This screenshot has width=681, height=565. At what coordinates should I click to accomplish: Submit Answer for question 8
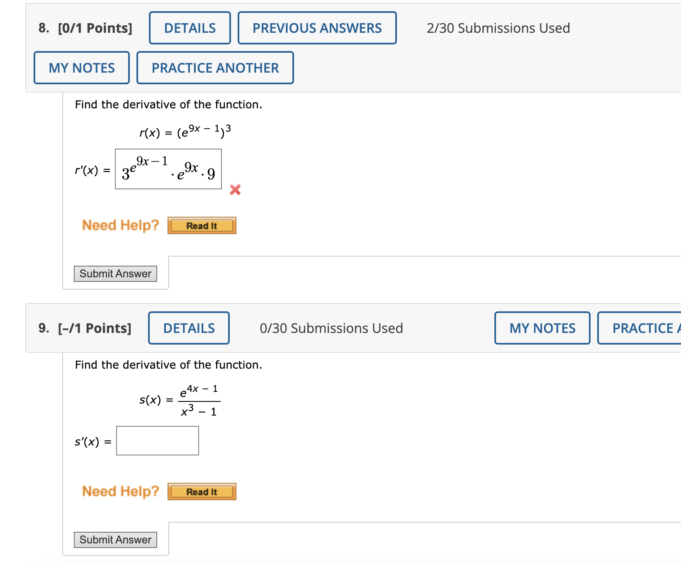[115, 274]
